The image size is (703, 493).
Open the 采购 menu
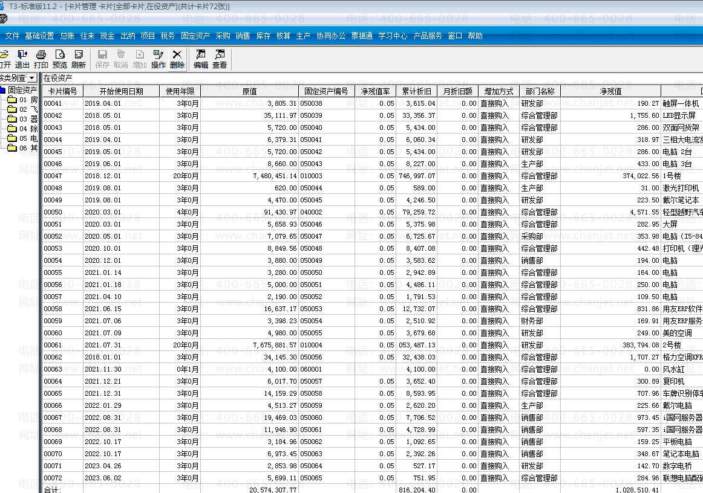tap(223, 36)
